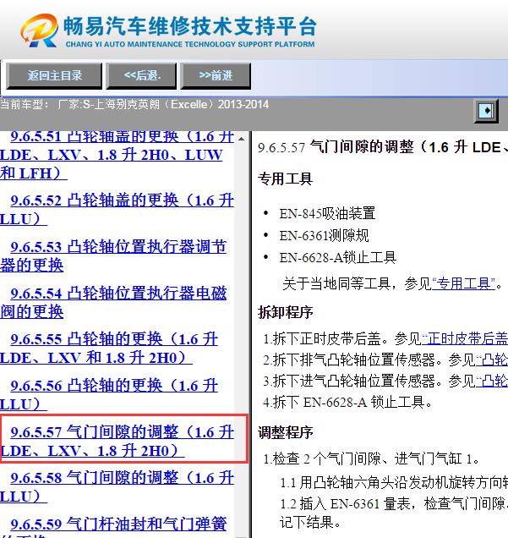Click the EN-6361测隙规 list item
The image size is (508, 538).
point(324,236)
